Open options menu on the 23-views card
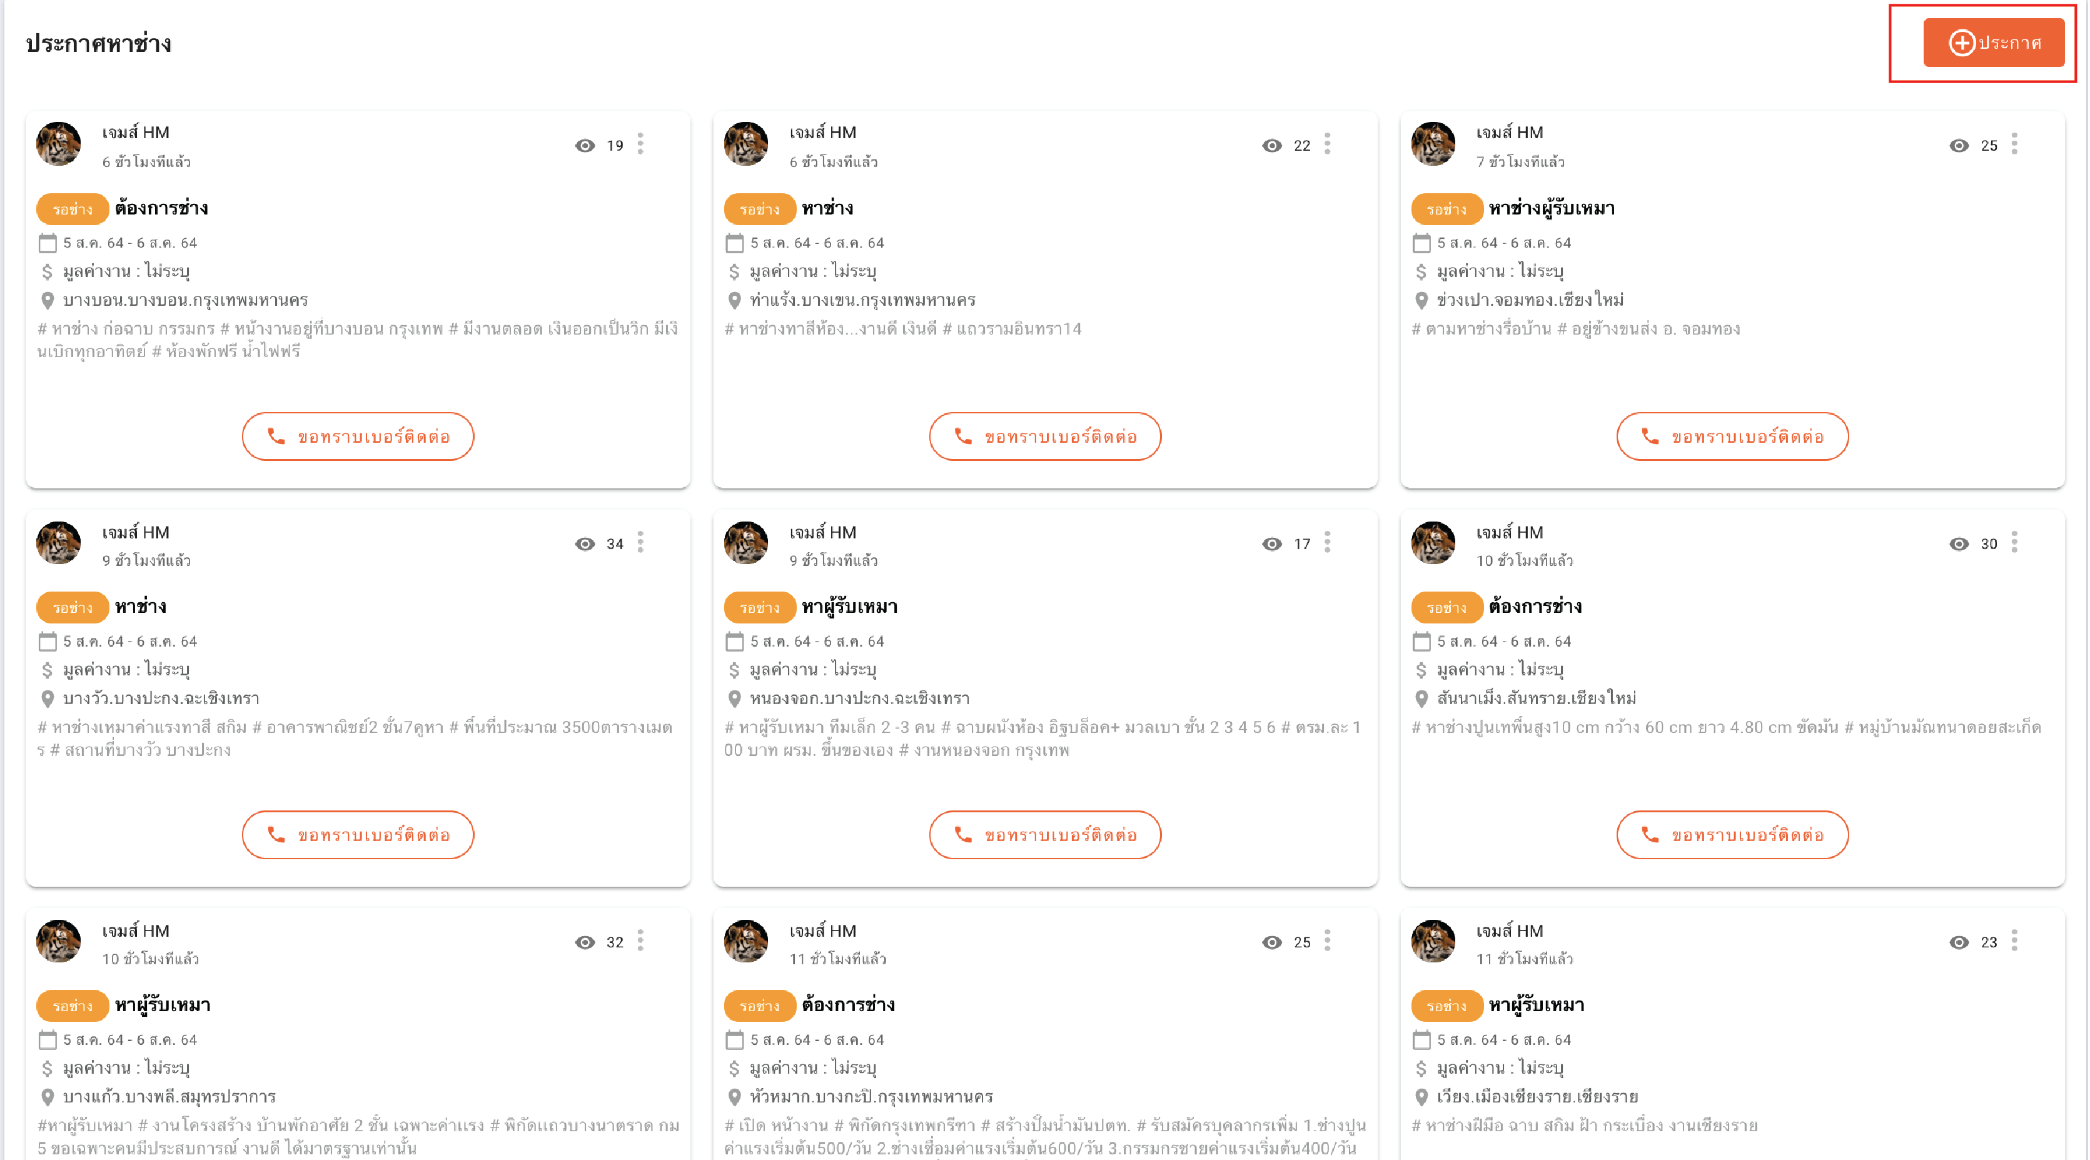Screen dimensions: 2090x1160 pyautogui.click(x=2014, y=941)
